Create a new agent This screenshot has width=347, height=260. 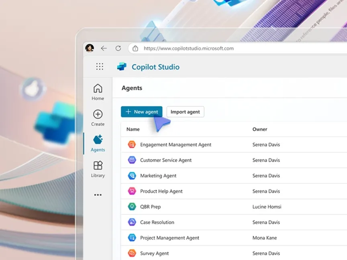tap(141, 112)
